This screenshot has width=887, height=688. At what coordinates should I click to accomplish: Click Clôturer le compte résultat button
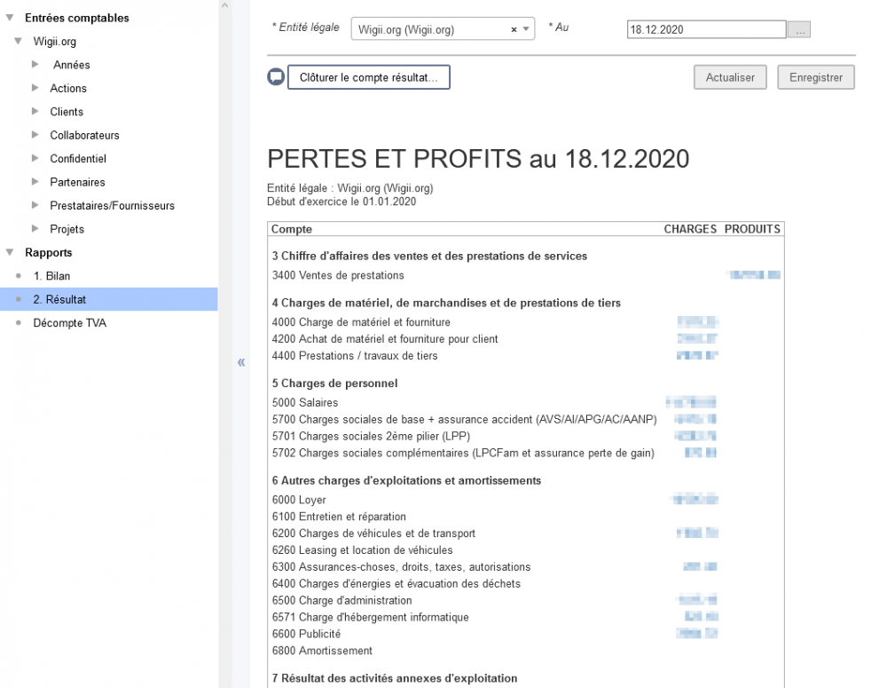pos(368,77)
